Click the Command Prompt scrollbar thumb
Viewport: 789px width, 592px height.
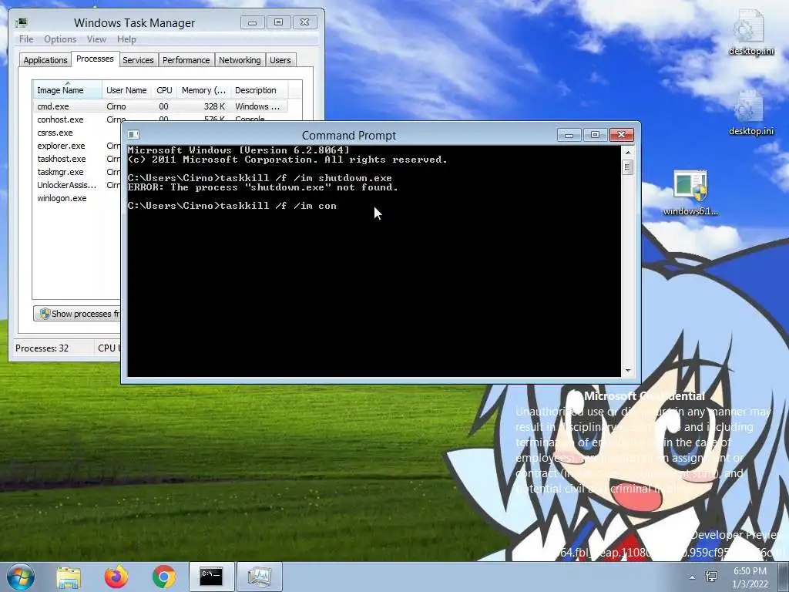click(x=627, y=167)
